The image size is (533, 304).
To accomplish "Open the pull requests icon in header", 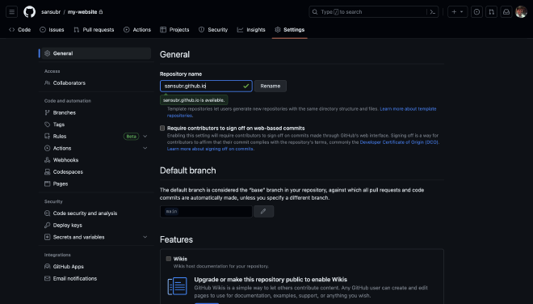I will [491, 12].
